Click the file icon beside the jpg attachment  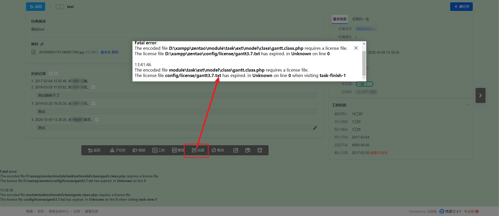tap(34, 52)
